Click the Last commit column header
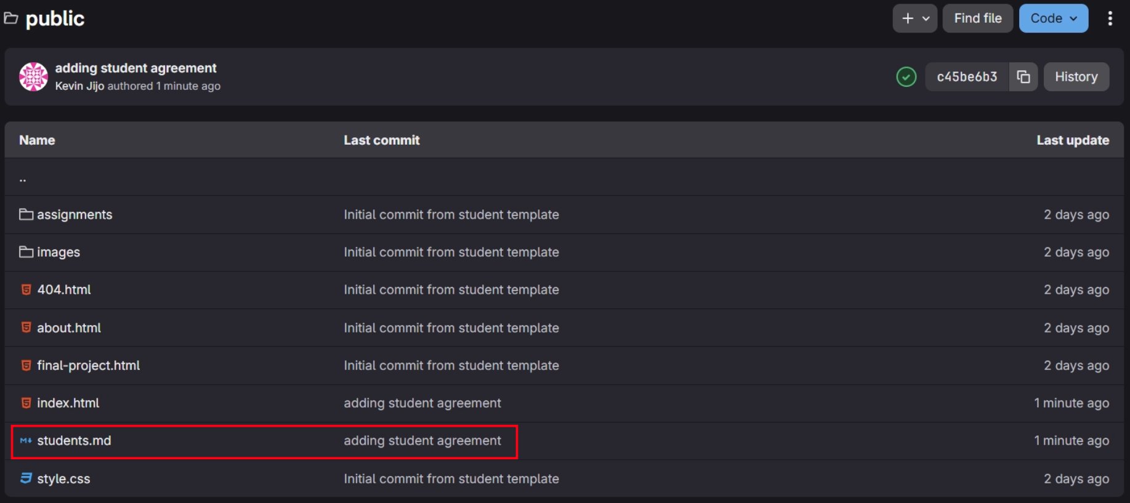The image size is (1130, 503). pos(382,140)
